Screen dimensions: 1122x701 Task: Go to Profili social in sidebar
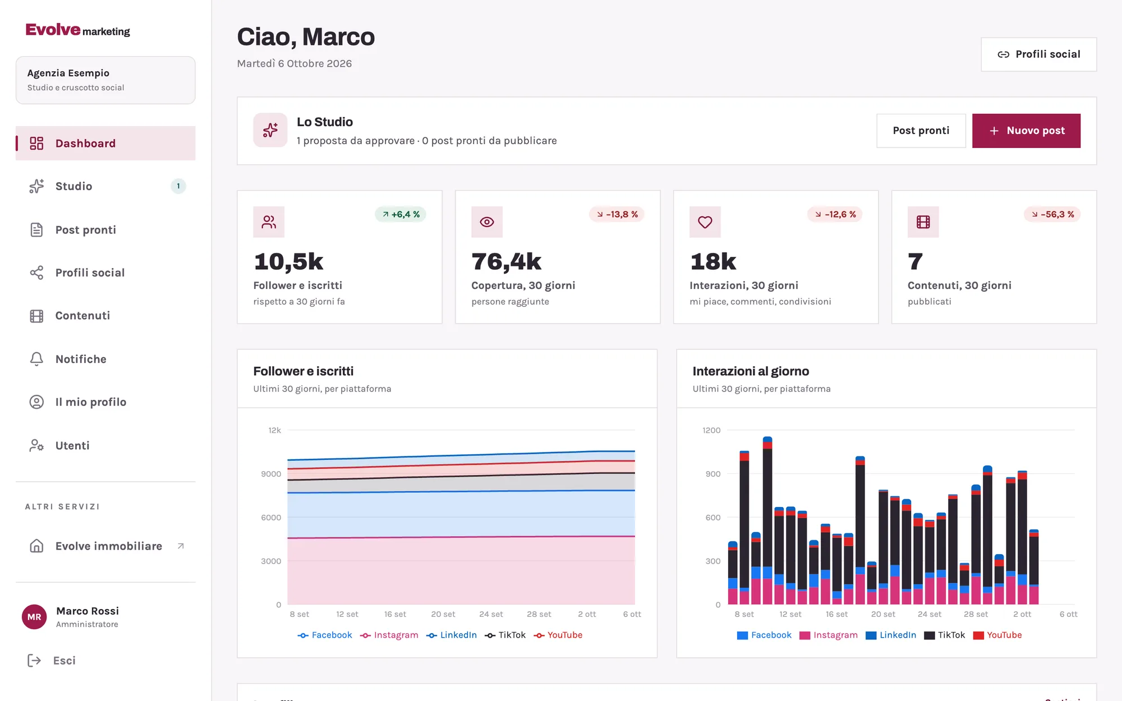(x=105, y=273)
